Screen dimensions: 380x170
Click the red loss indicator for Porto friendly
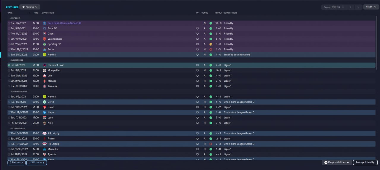[211, 49]
